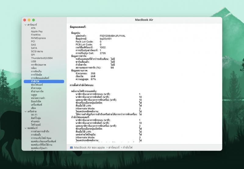Collapse the ฮาร์ดแวร์ section in sidebar
244x169 pixels.
pyautogui.click(x=26, y=25)
